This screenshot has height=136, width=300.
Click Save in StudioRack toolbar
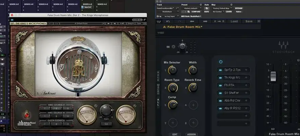coord(249,22)
